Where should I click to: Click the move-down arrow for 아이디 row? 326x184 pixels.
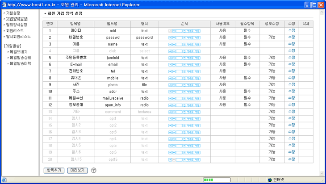[174, 31]
